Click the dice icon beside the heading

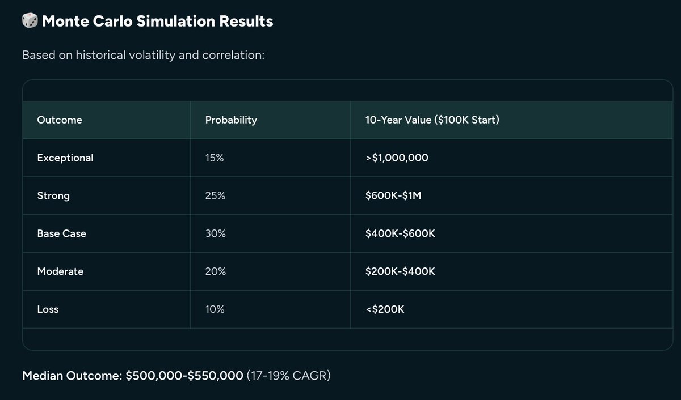[x=30, y=22]
